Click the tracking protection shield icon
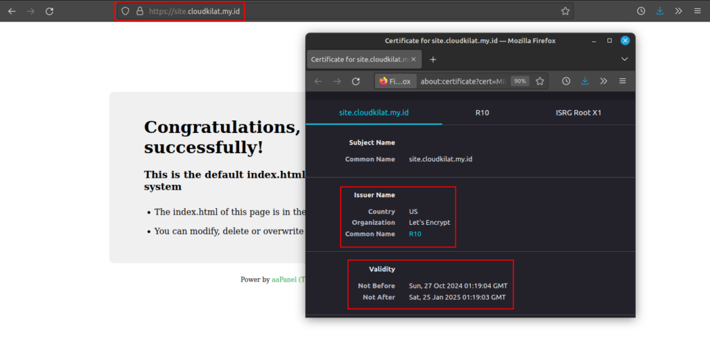 click(125, 11)
